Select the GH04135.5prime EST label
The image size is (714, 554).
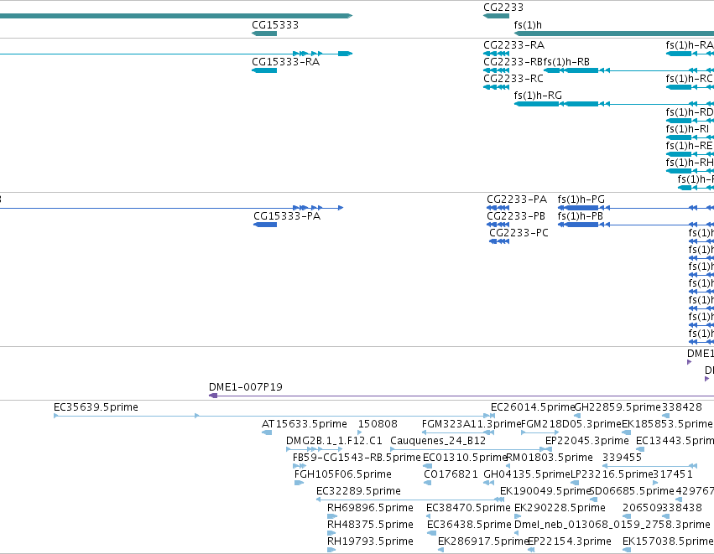pyautogui.click(x=527, y=474)
